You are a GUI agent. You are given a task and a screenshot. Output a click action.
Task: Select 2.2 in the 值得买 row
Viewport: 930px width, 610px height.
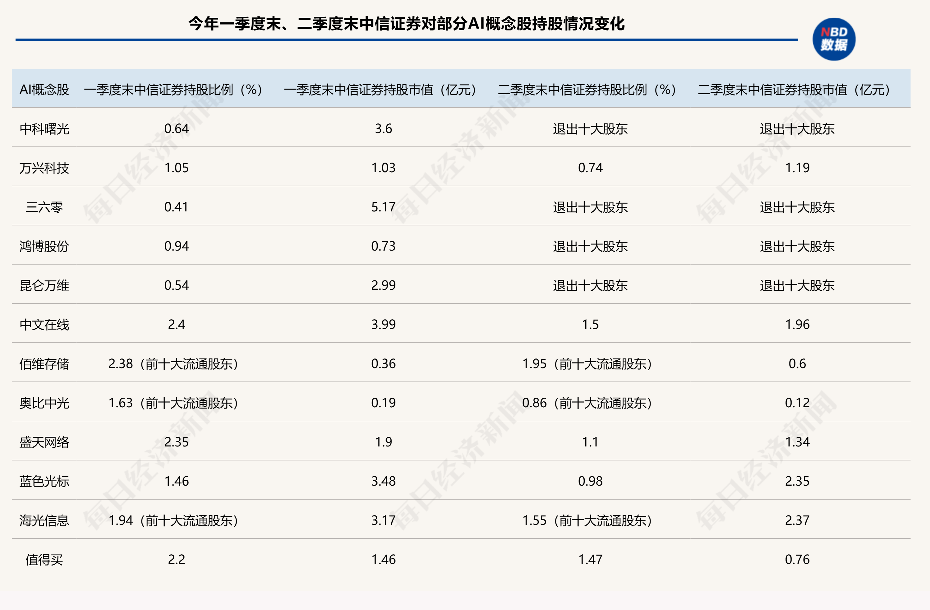tap(176, 559)
